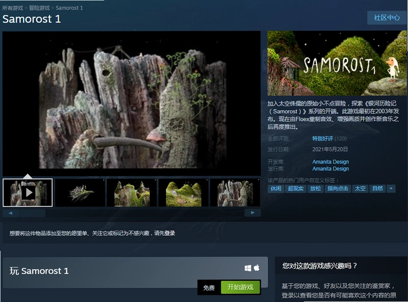Click the main video preview area
Viewport: 408px width, 302px height.
coord(132,103)
